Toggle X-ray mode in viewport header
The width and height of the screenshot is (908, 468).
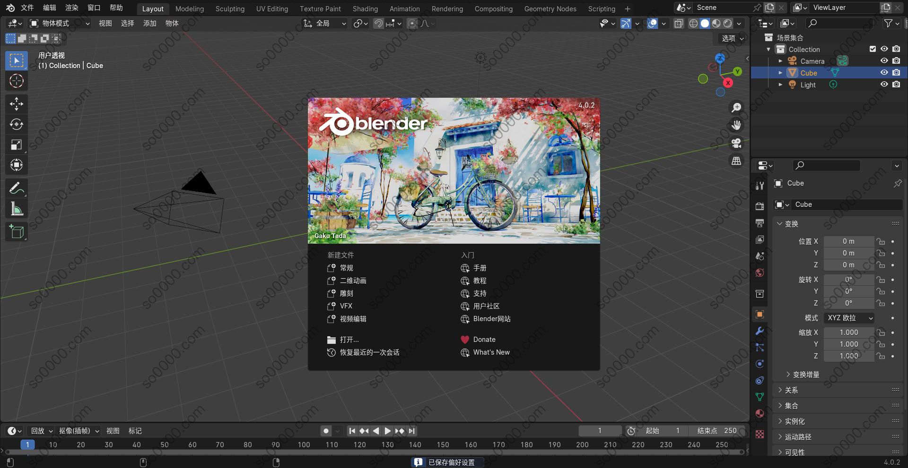tap(679, 24)
